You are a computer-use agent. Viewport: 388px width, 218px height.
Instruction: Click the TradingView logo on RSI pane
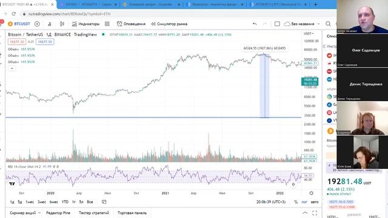coord(12,183)
